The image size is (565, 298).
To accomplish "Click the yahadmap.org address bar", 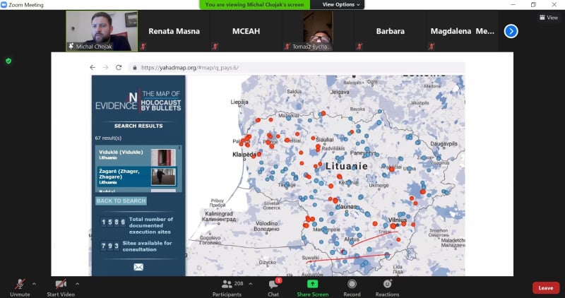I will 297,67.
